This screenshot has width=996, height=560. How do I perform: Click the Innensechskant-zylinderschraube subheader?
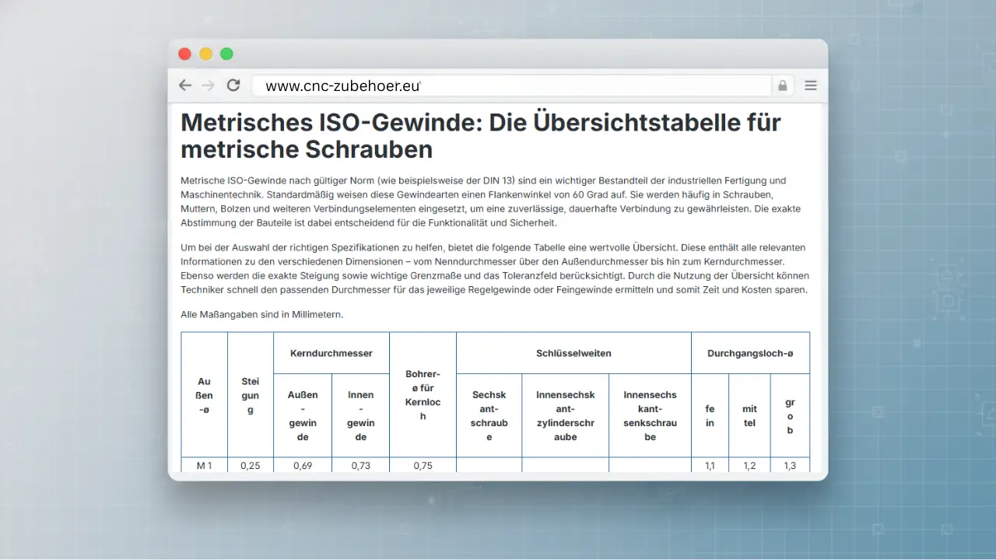(x=566, y=415)
